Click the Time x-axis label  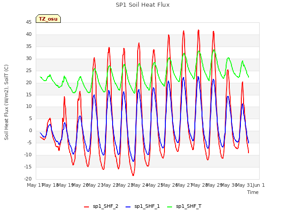pos(253,192)
